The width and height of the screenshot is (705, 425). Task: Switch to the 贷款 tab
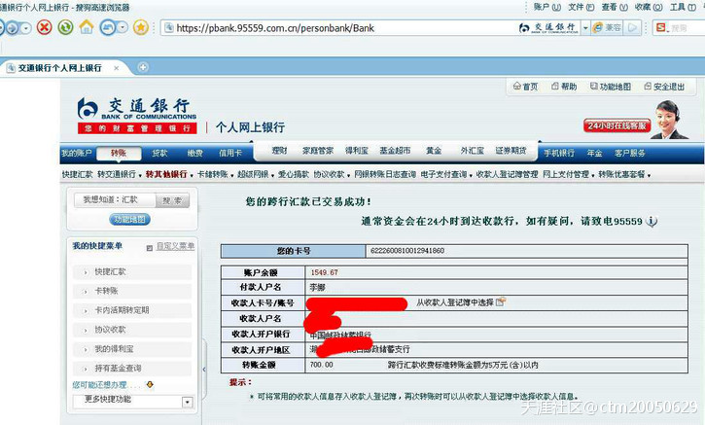[x=159, y=153]
